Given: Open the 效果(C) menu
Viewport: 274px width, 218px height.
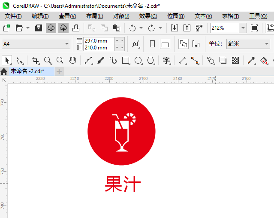Looking at the screenshot, I should [148, 16].
